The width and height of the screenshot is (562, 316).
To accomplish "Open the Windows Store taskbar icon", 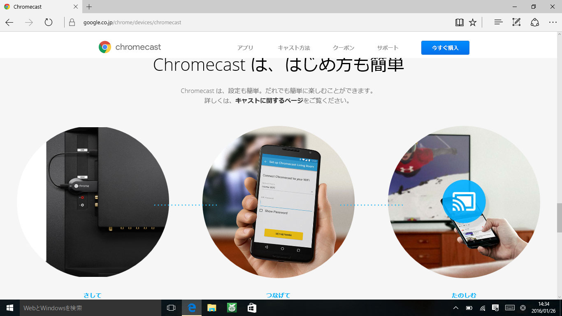I will [x=252, y=308].
